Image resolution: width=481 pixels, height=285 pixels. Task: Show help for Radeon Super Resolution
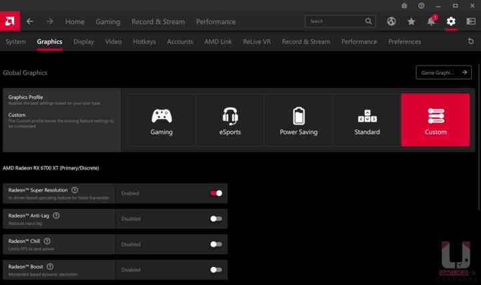(x=75, y=190)
